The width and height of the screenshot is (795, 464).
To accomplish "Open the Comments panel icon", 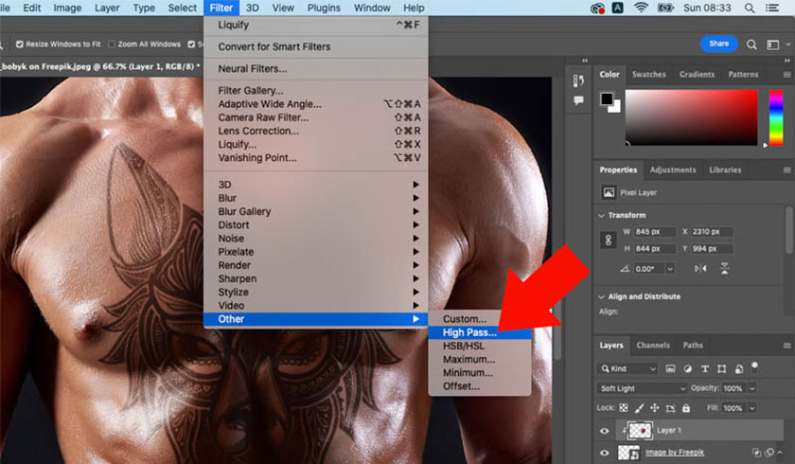I will click(x=578, y=100).
